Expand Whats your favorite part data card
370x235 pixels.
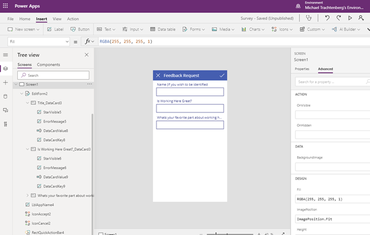point(27,195)
